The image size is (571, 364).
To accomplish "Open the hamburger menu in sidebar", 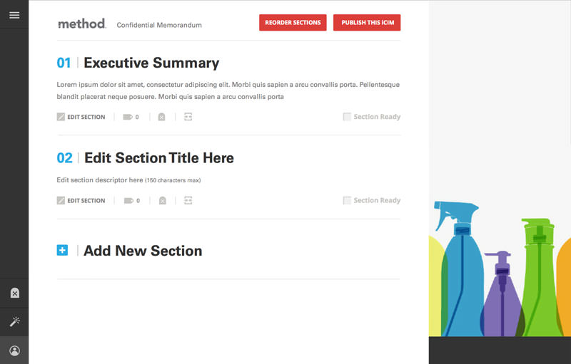I will [14, 14].
